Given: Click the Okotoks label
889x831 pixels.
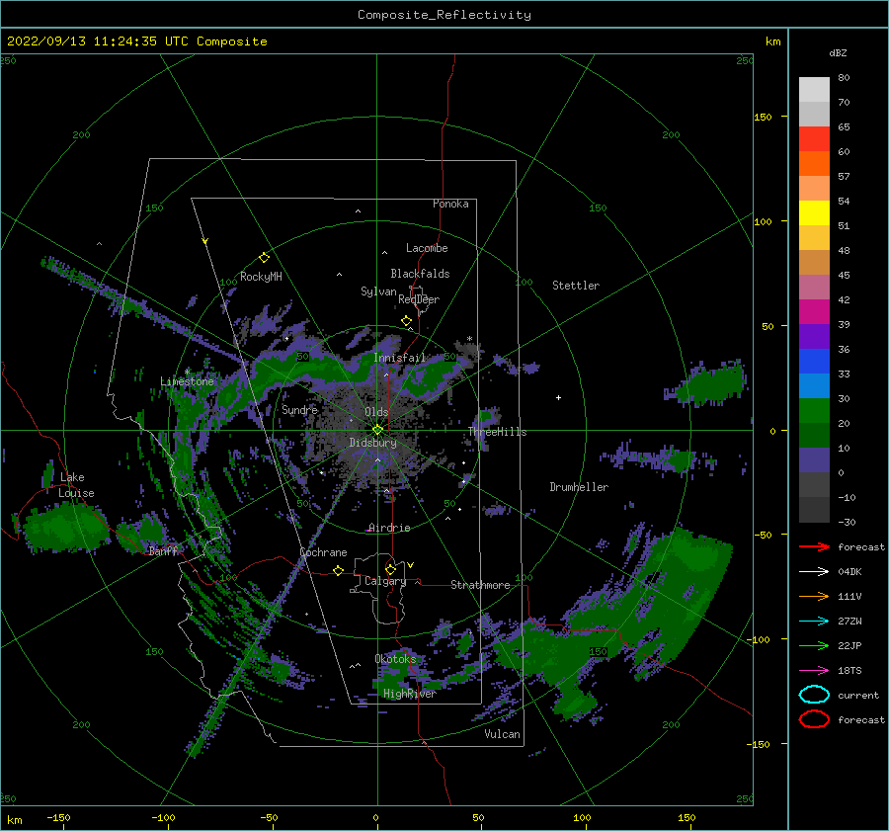Looking at the screenshot, I should click(x=395, y=659).
